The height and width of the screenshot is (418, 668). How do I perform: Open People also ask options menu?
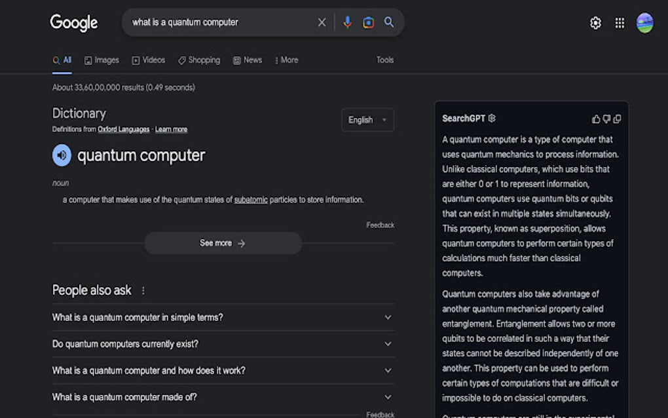[x=143, y=290]
